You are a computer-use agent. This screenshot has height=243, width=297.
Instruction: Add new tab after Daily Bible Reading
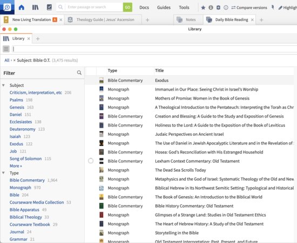pyautogui.click(x=261, y=19)
